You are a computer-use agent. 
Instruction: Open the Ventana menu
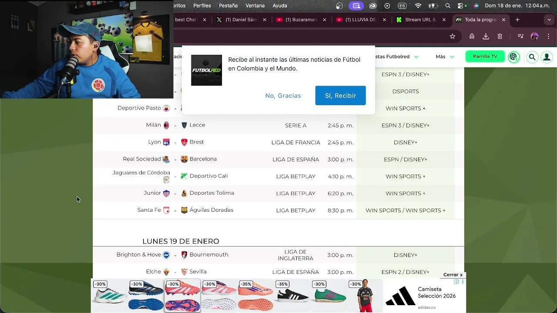click(255, 6)
